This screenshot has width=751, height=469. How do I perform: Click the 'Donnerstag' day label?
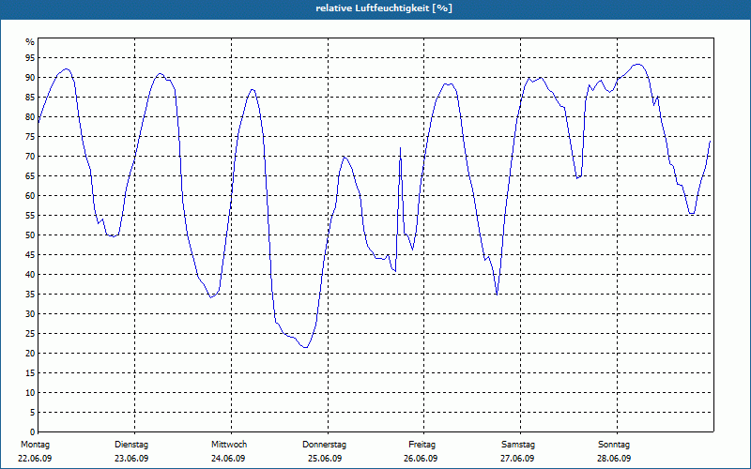324,445
